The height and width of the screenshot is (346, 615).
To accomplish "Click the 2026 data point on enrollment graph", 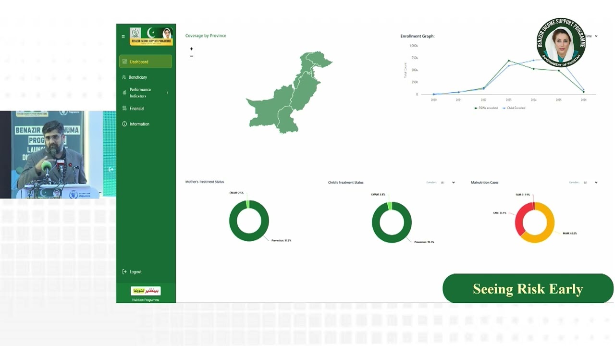I will click(584, 91).
